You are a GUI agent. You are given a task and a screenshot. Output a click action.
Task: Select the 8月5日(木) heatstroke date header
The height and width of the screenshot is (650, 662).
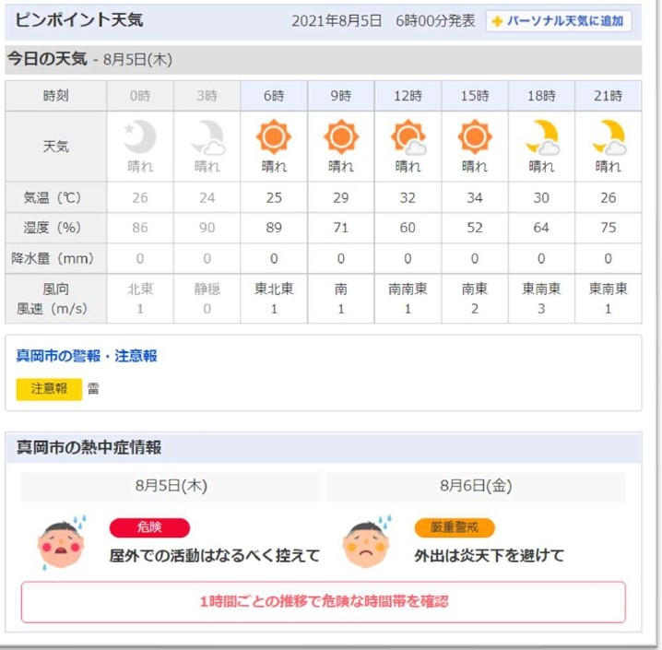[171, 486]
